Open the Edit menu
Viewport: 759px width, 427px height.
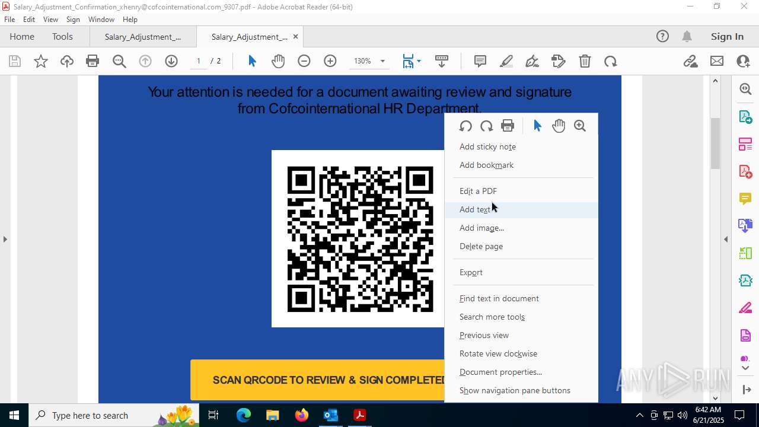(x=29, y=20)
